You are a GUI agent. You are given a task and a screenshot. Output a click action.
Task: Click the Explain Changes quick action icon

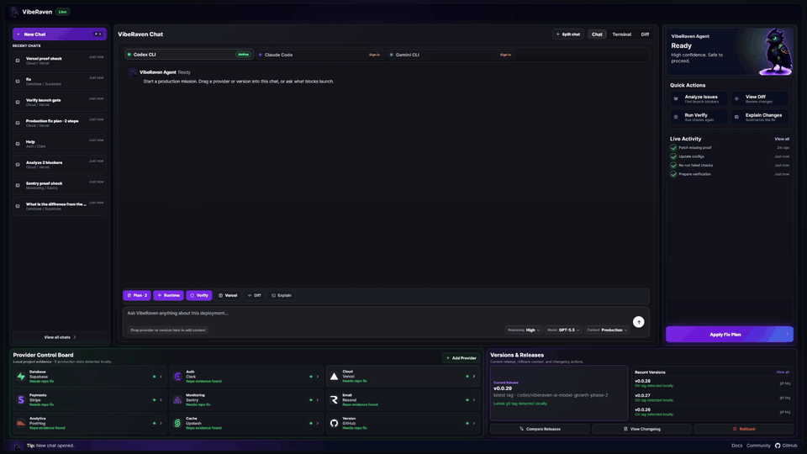[736, 118]
